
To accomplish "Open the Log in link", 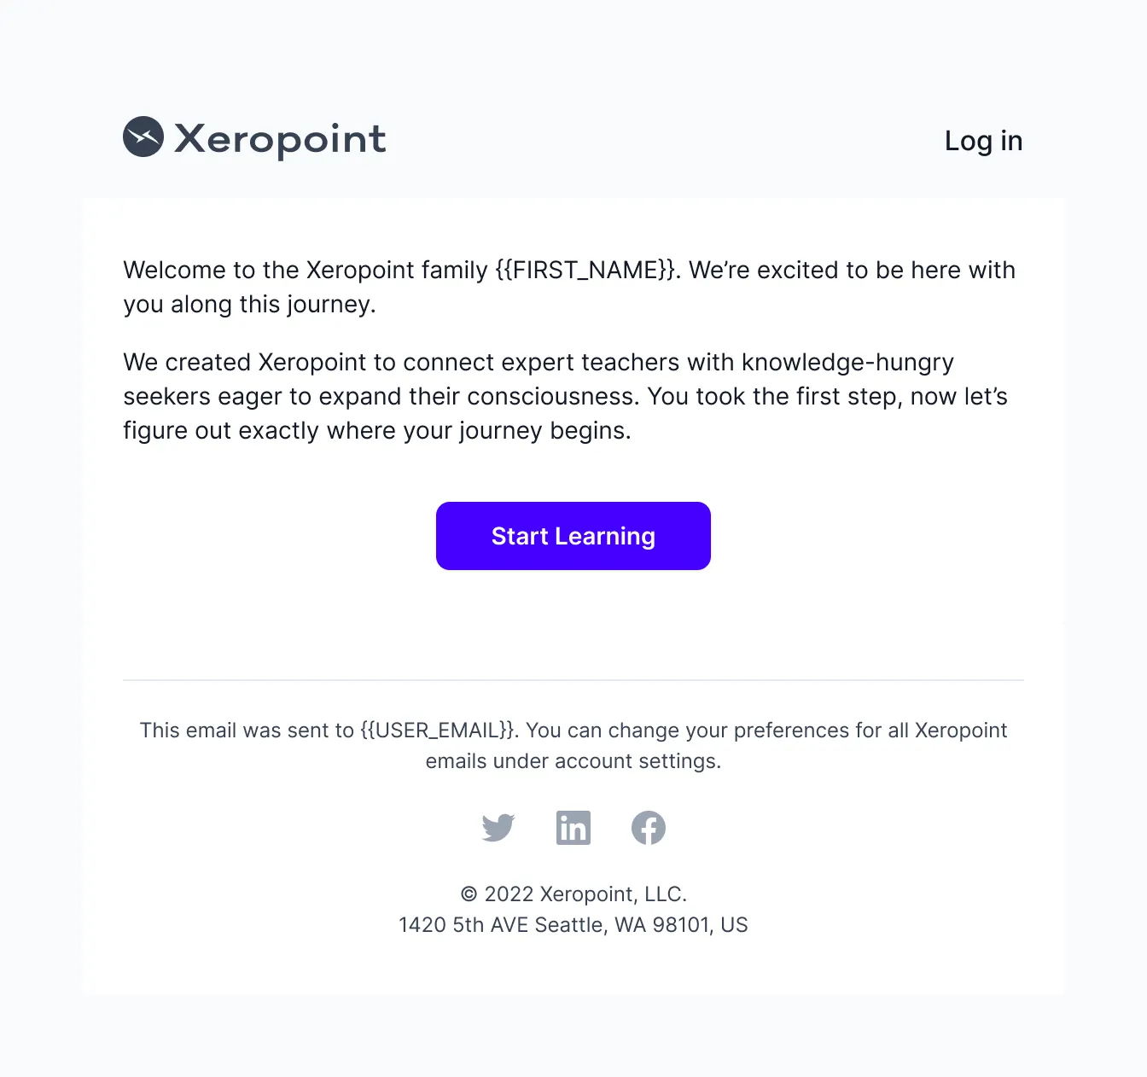I will (983, 141).
